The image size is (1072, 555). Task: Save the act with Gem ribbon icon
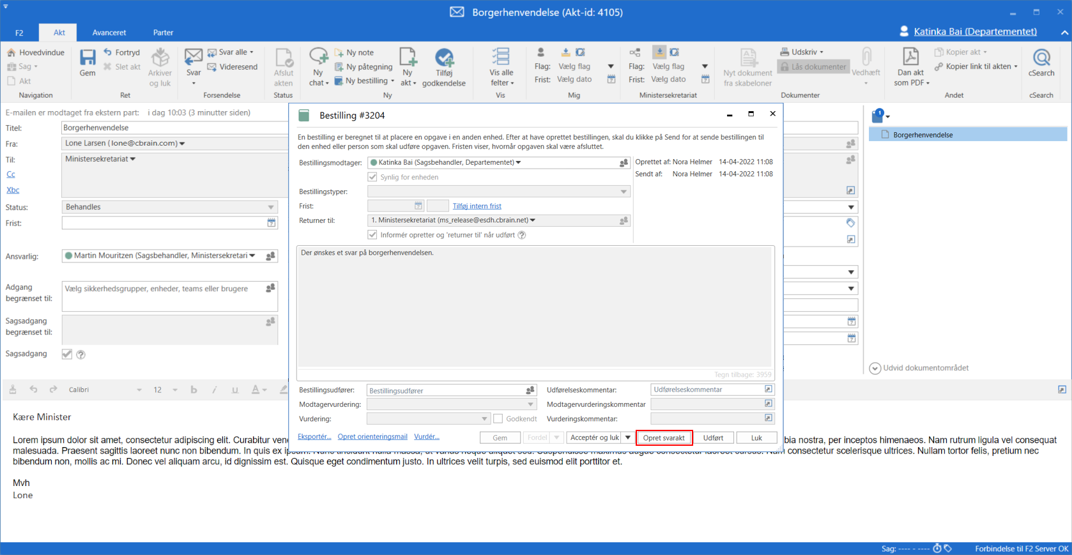(88, 63)
